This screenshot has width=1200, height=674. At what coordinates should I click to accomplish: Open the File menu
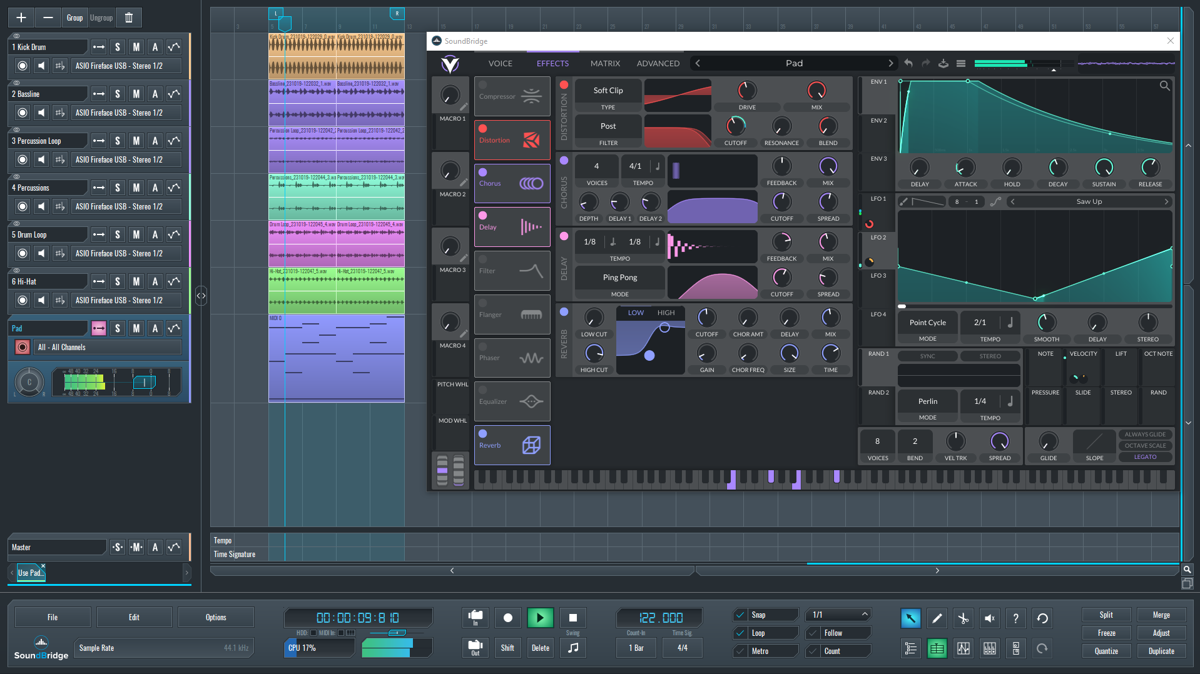[53, 617]
